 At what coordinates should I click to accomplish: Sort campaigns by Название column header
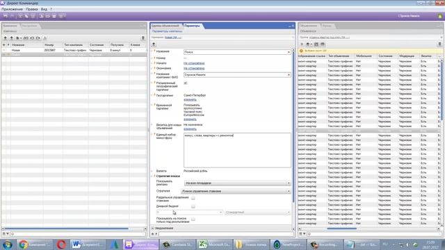tap(26, 44)
